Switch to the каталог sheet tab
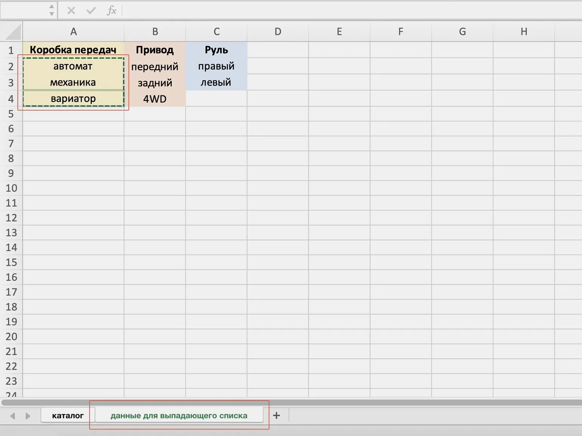582x436 pixels. point(68,416)
